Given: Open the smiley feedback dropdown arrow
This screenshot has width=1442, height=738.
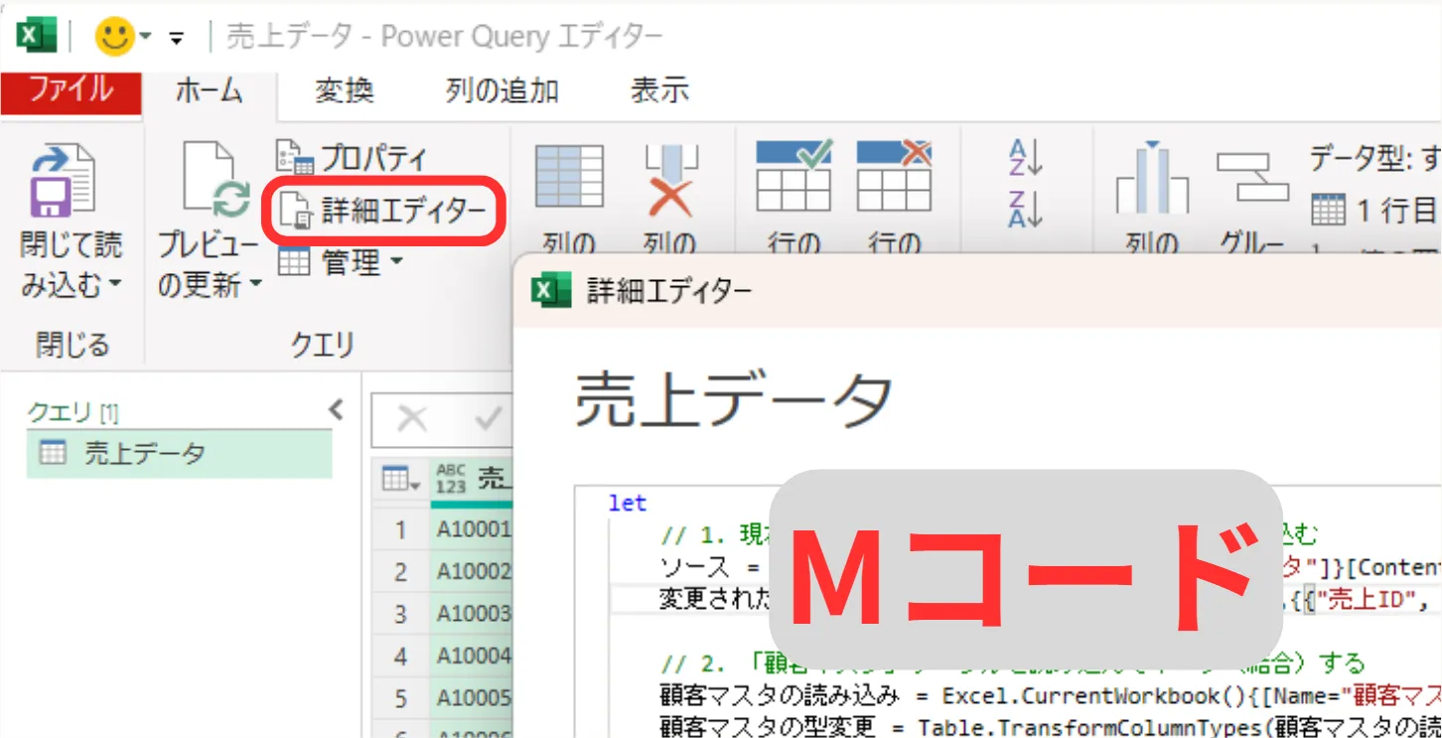Looking at the screenshot, I should 146,38.
